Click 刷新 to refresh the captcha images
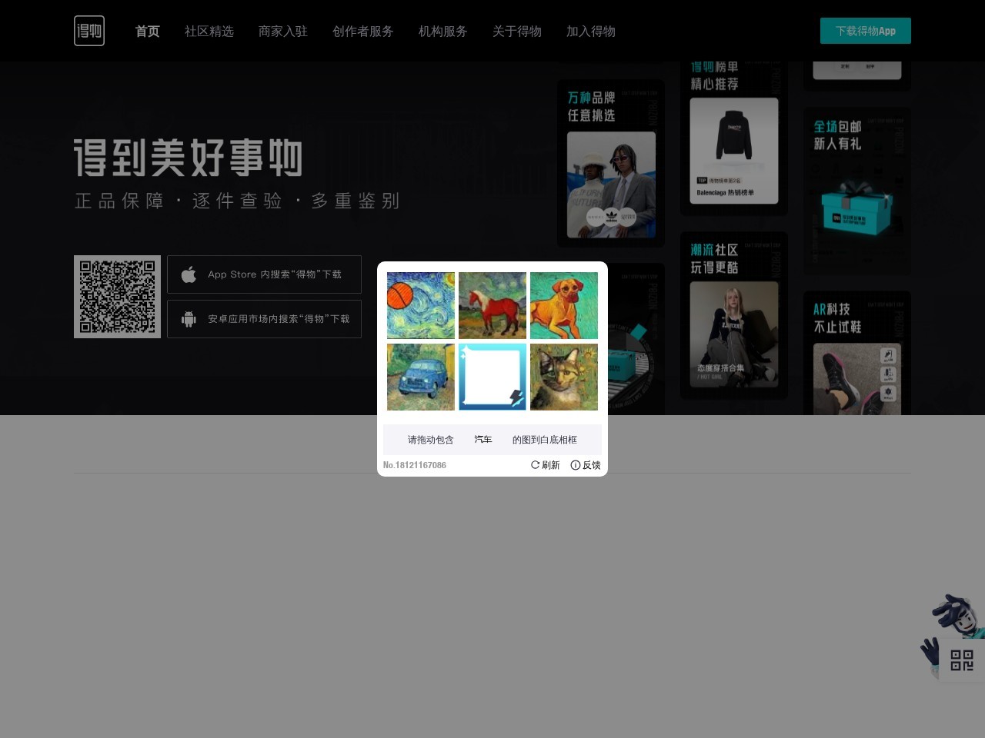Image resolution: width=985 pixels, height=738 pixels. (x=549, y=464)
